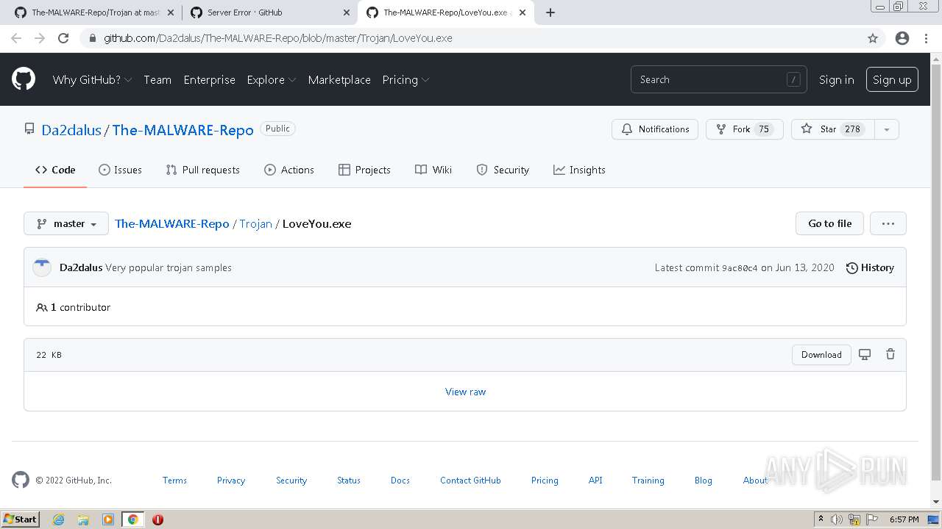This screenshot has width=942, height=529.
Task: Star the repository
Action: click(x=833, y=129)
